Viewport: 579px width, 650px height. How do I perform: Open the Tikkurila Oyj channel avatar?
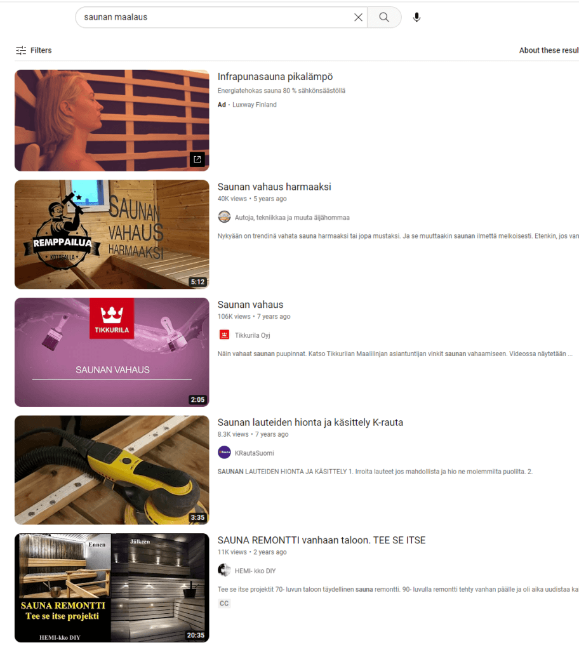pyautogui.click(x=224, y=335)
